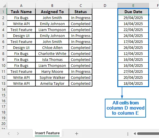The height and width of the screenshot is (138, 159).
Task: Click the Assigned To header cell
Action: 52,12
